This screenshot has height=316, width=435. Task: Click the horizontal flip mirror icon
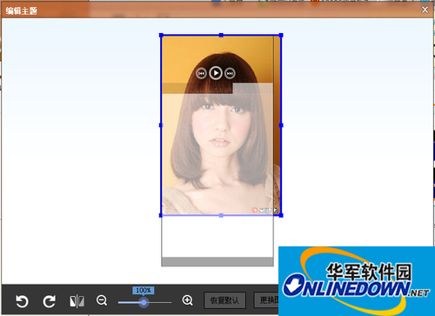tap(77, 301)
